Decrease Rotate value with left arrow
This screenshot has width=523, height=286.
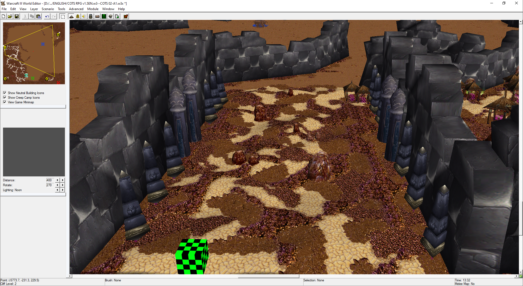(x=57, y=185)
